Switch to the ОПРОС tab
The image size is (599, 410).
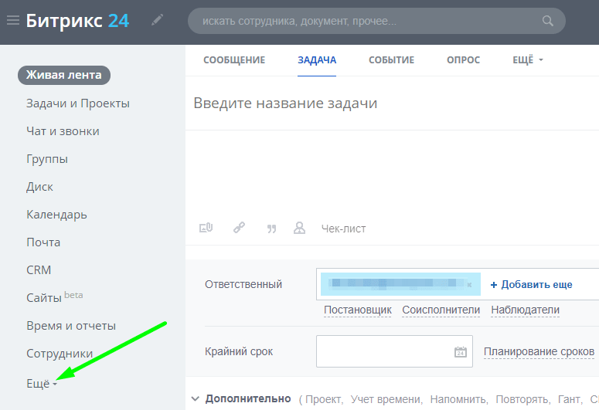tap(464, 60)
